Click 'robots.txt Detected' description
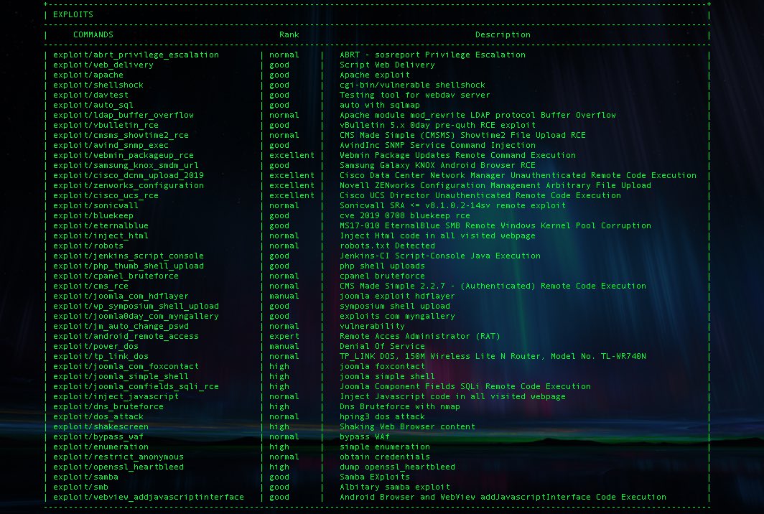The image size is (764, 514). [x=387, y=246]
